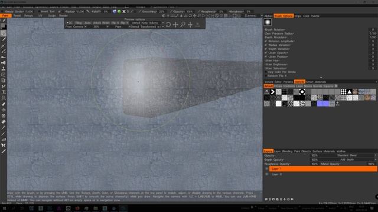
Task: Click the Brush Rotation value field
Action: tap(373, 29)
